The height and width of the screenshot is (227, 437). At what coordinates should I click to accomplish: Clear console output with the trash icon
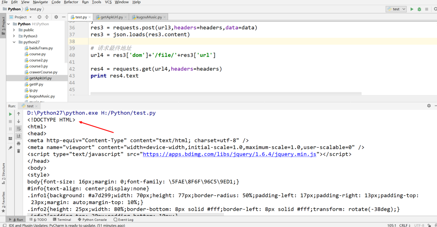point(19,151)
